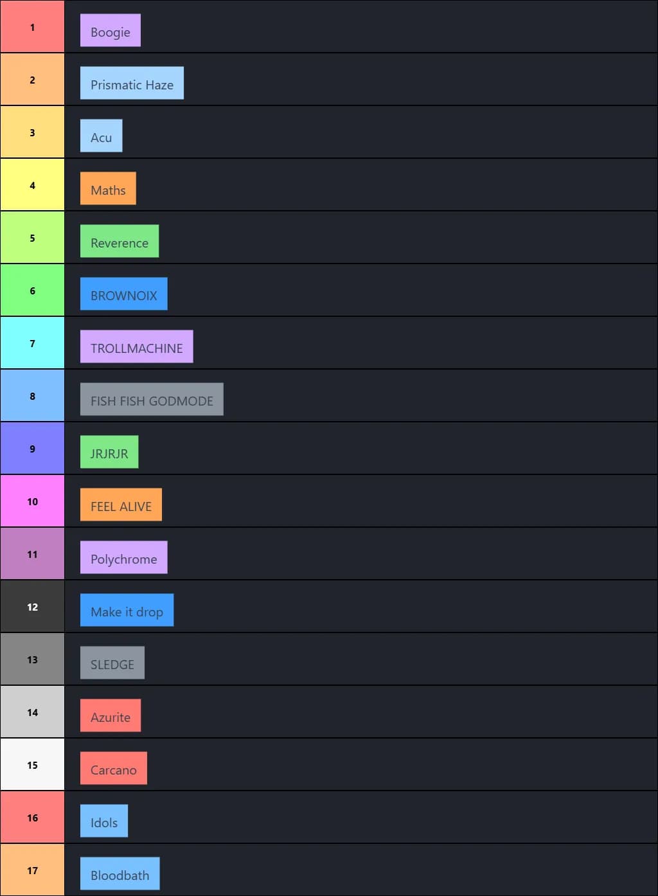
Task: Click the FEEL ALIVE tile
Action: (120, 504)
